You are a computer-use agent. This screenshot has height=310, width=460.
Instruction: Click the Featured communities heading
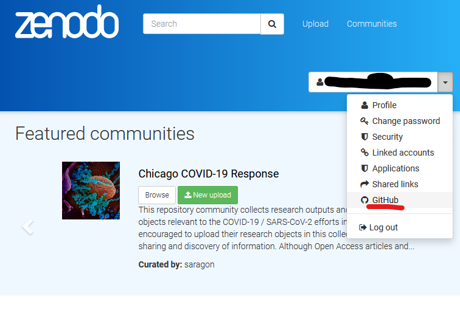click(x=105, y=134)
